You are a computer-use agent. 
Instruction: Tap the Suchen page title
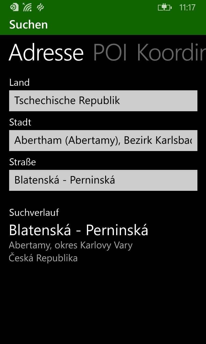[28, 25]
